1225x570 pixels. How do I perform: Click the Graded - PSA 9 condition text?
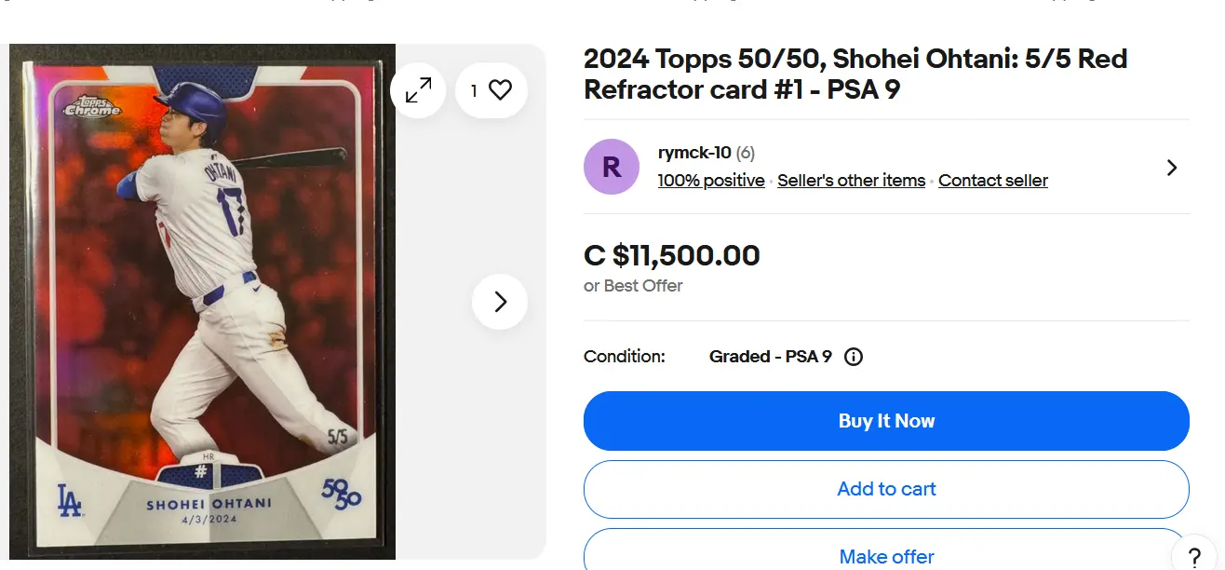770,357
